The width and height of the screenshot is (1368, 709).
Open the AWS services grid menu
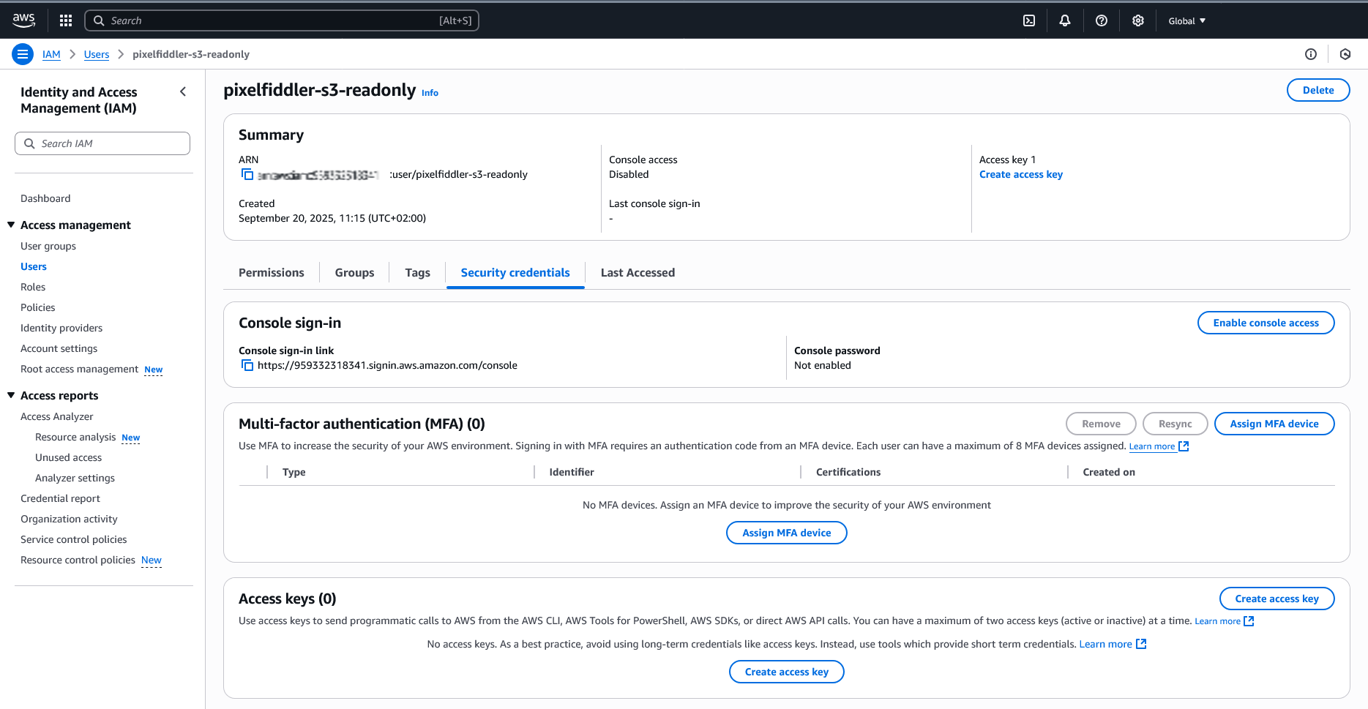(x=66, y=20)
